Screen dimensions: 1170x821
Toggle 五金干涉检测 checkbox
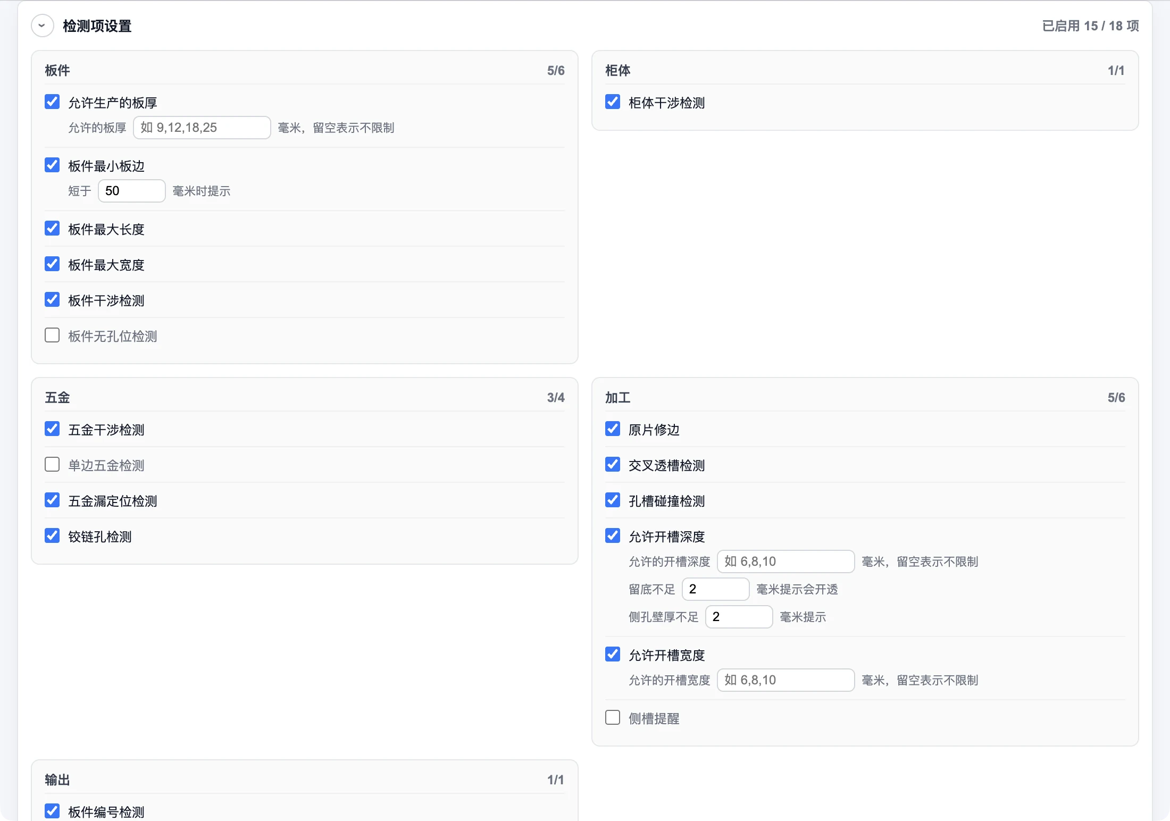(52, 429)
